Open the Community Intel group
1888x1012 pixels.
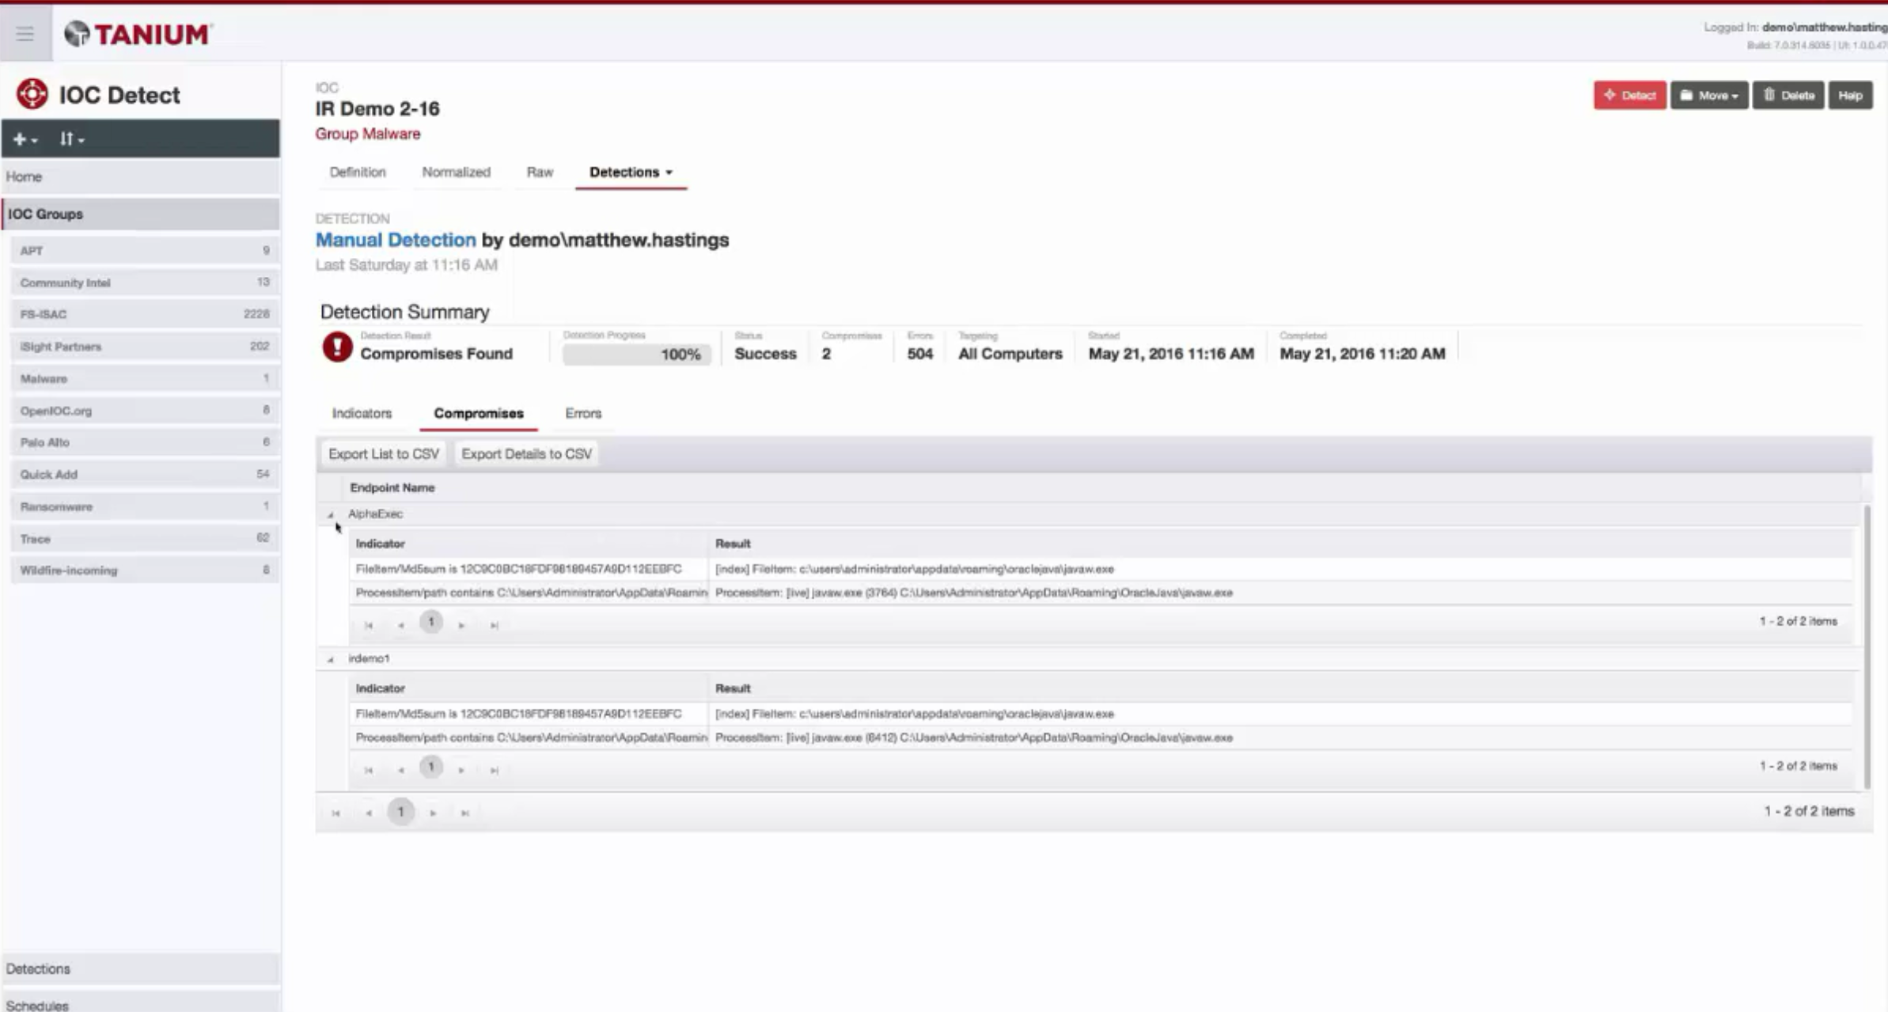point(145,282)
